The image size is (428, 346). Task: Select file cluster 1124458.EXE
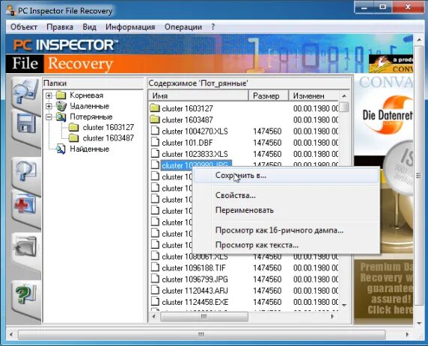tap(195, 302)
